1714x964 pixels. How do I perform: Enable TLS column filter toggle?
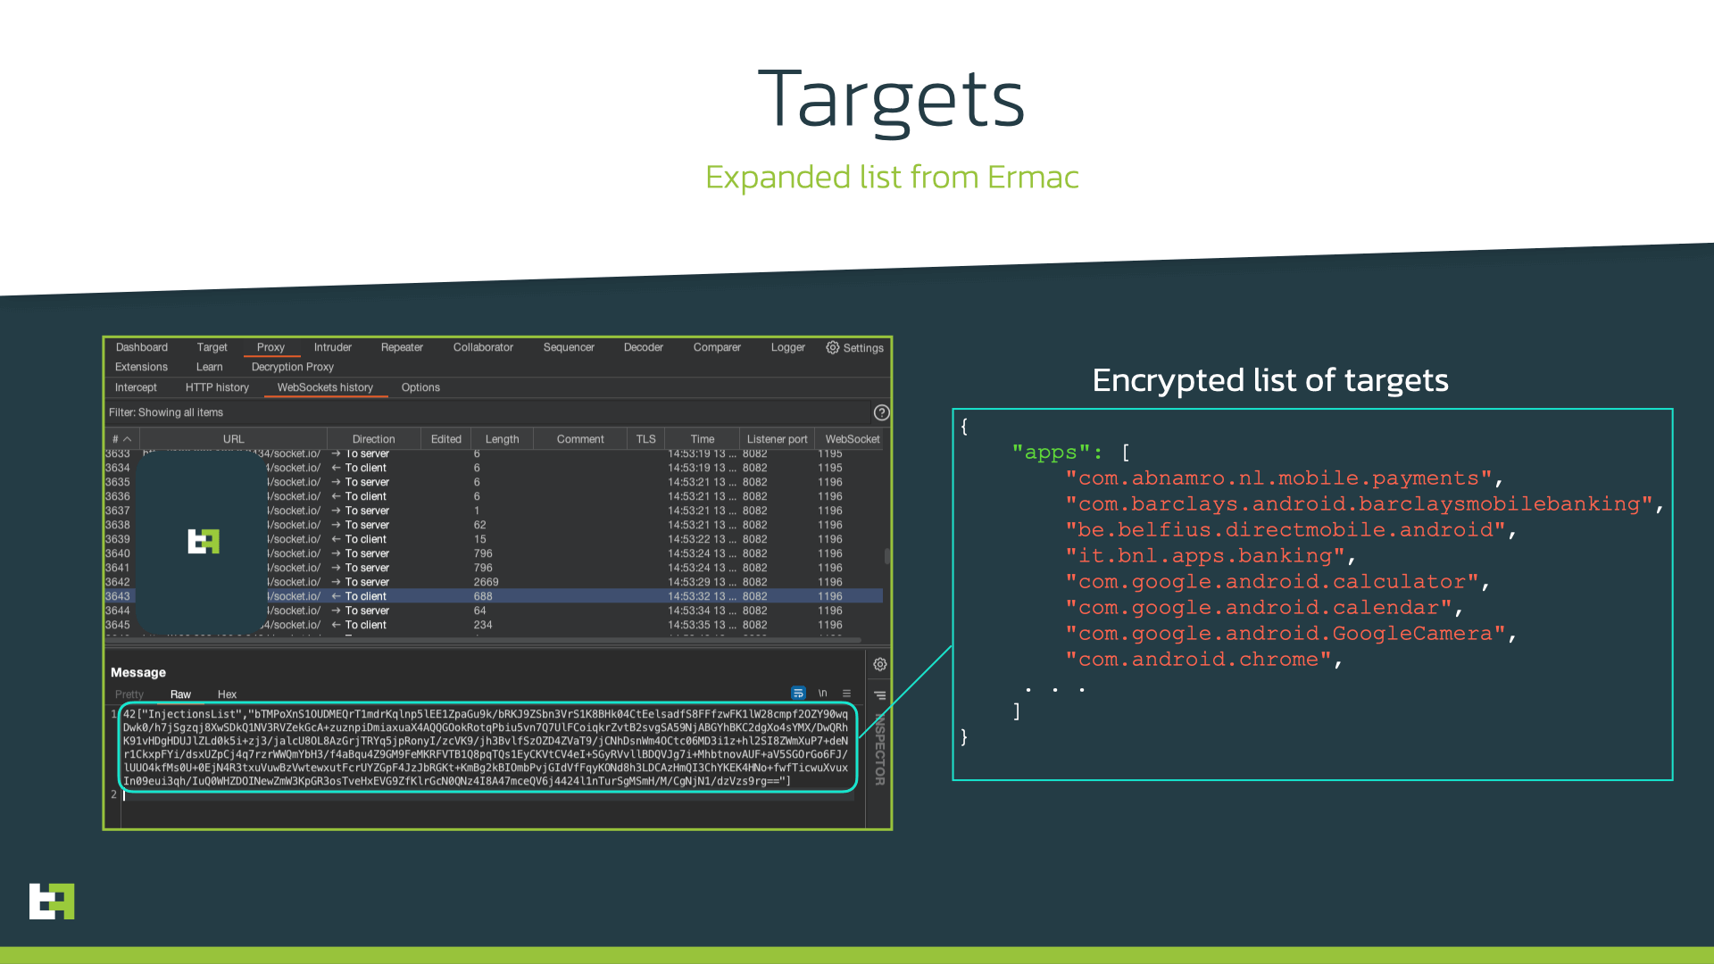tap(644, 438)
